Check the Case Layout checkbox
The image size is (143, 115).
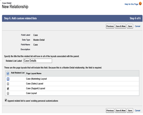click(8, 93)
